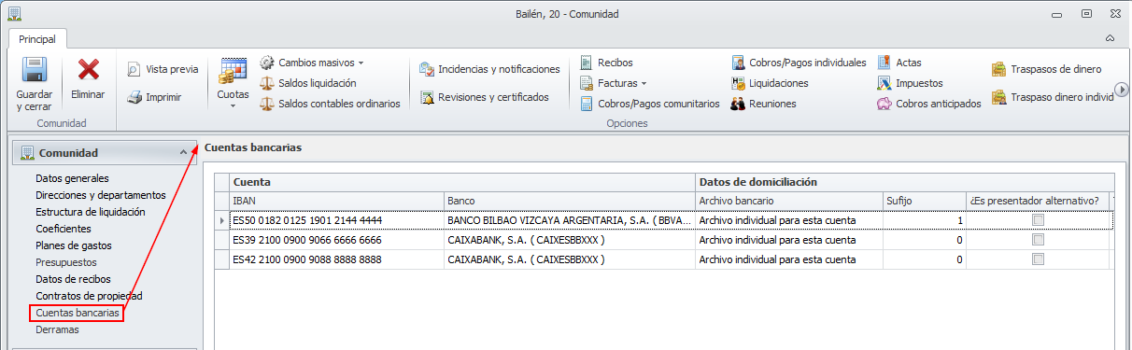Collapse the ribbon with the top-right chevron
The image size is (1132, 350).
[x=1110, y=38]
